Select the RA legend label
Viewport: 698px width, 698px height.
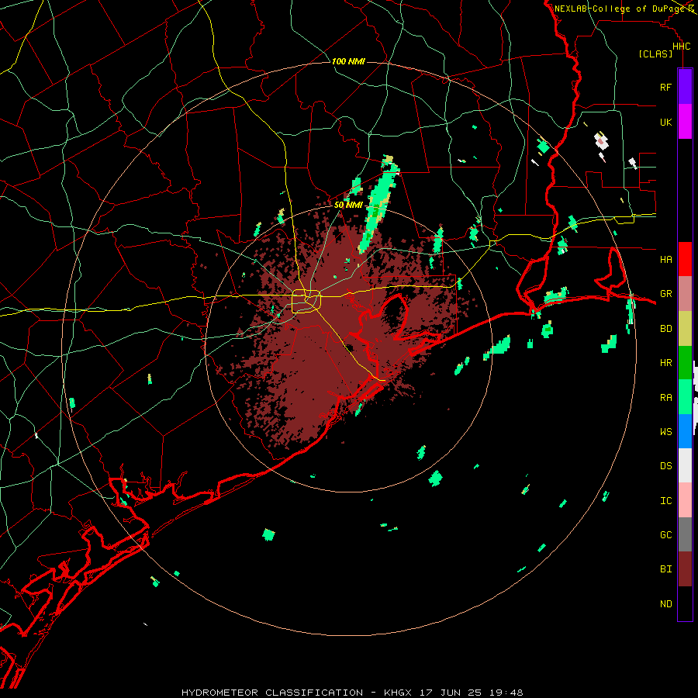point(665,398)
